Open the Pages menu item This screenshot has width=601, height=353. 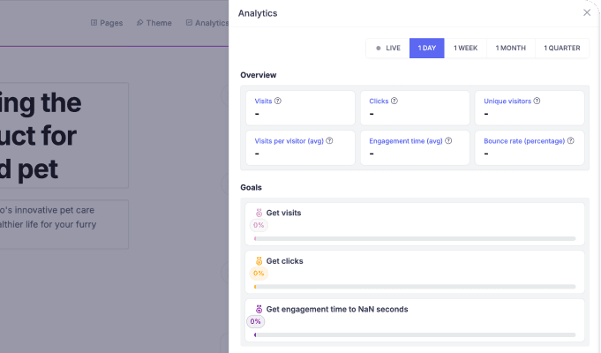(107, 23)
